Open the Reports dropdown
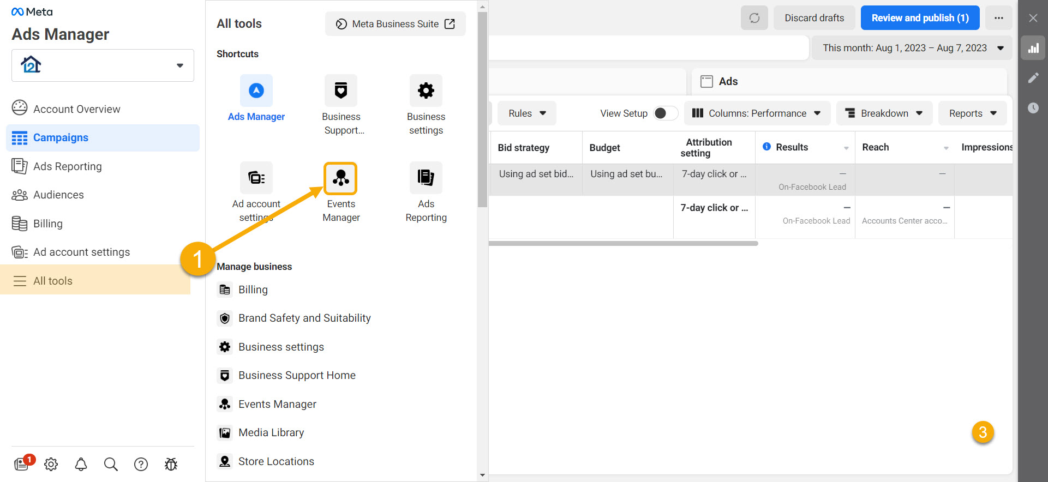The image size is (1048, 482). click(973, 113)
